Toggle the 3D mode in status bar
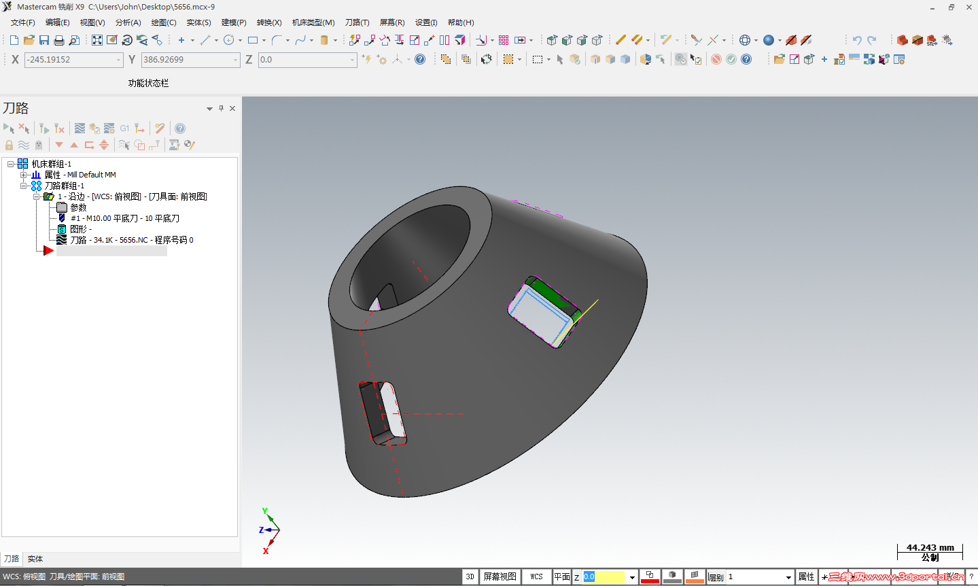This screenshot has width=978, height=586. pos(470,576)
